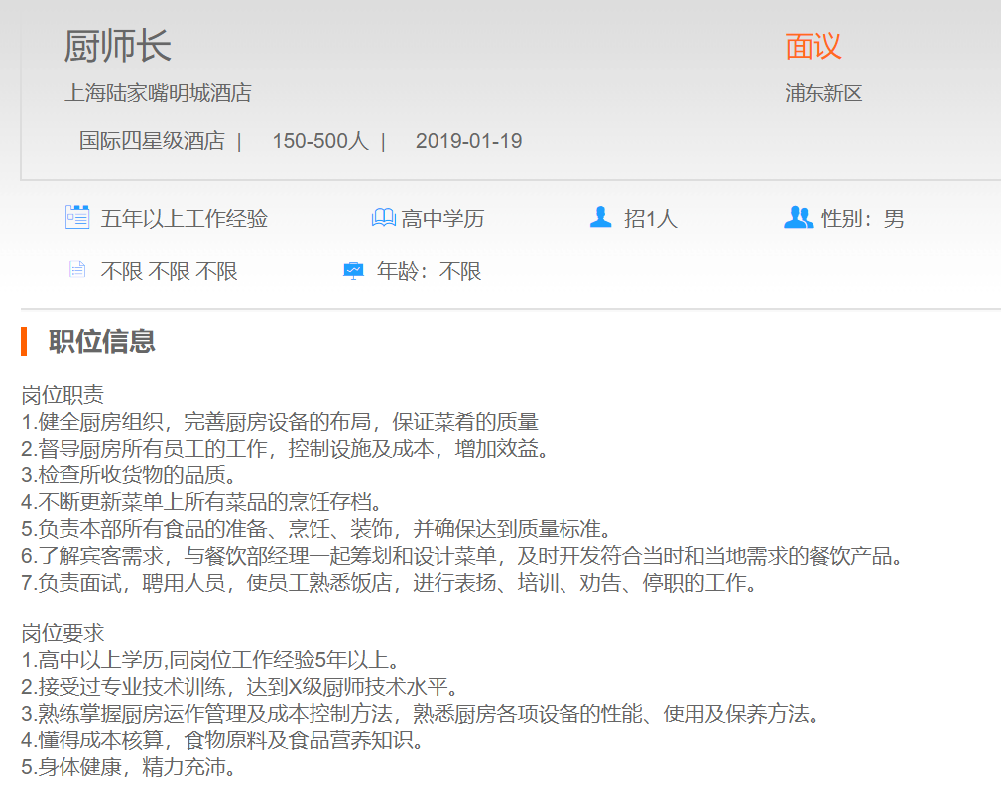The width and height of the screenshot is (1001, 798).
Task: Click the 性别：男 gender requirement text
Action: (863, 219)
